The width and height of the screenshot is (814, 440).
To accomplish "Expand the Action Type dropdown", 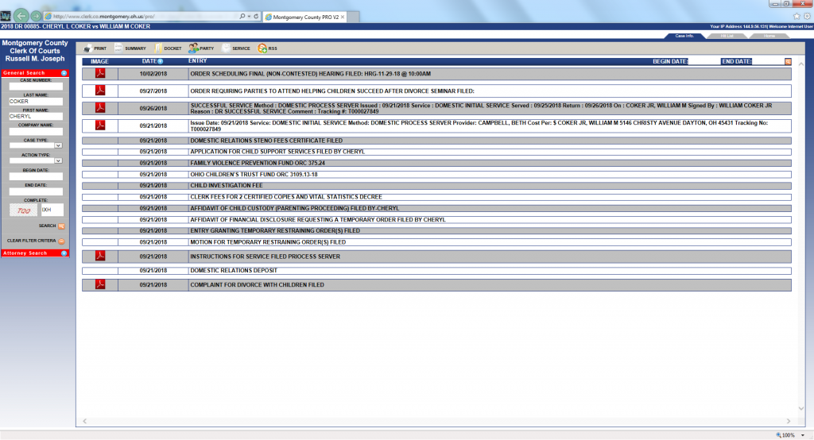I will click(x=58, y=161).
